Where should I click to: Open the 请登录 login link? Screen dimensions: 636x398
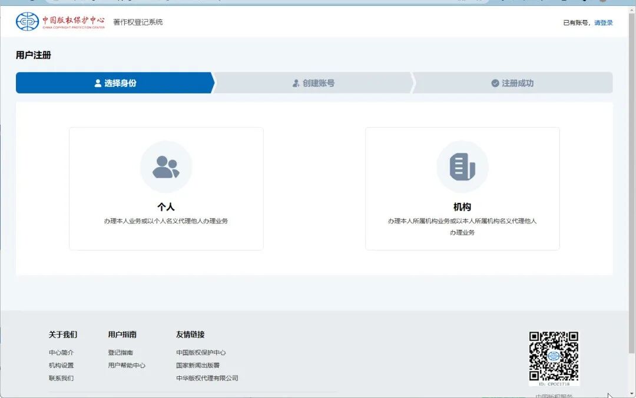coord(603,22)
